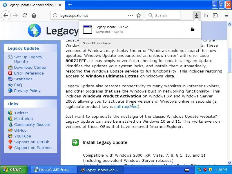The width and height of the screenshot is (232, 174).
Task: Open the Library toolbar button
Action: click(x=206, y=15)
